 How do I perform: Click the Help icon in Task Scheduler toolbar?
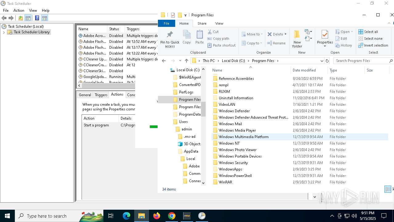(37, 18)
